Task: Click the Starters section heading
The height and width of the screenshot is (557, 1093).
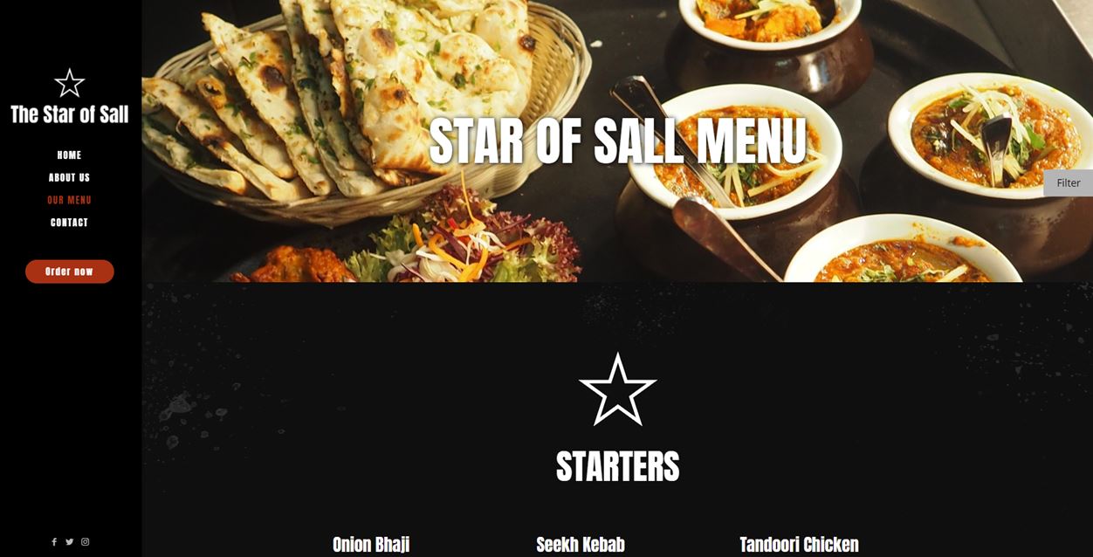Action: [617, 467]
